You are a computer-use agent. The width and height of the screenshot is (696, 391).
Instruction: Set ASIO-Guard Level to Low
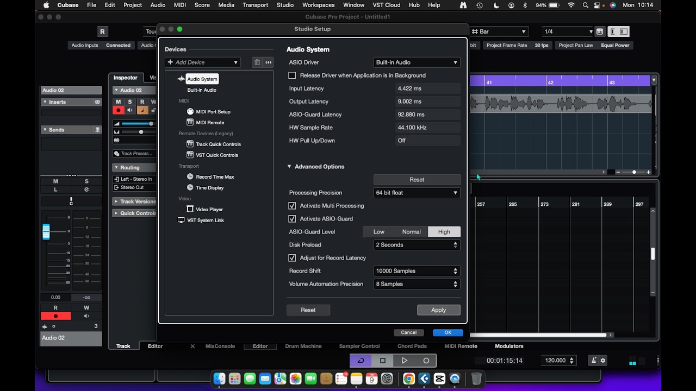tap(379, 232)
